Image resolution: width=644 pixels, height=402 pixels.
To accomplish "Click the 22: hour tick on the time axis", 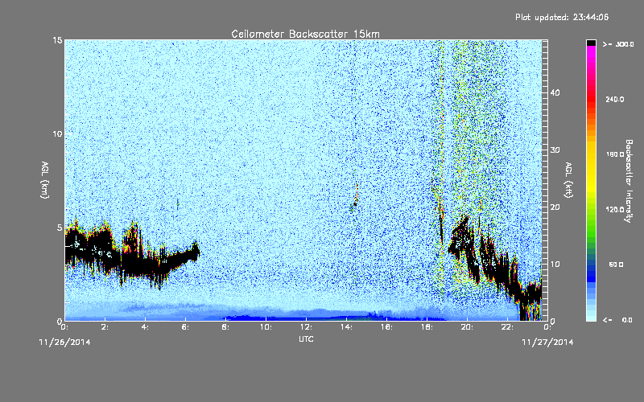I will 507,327.
